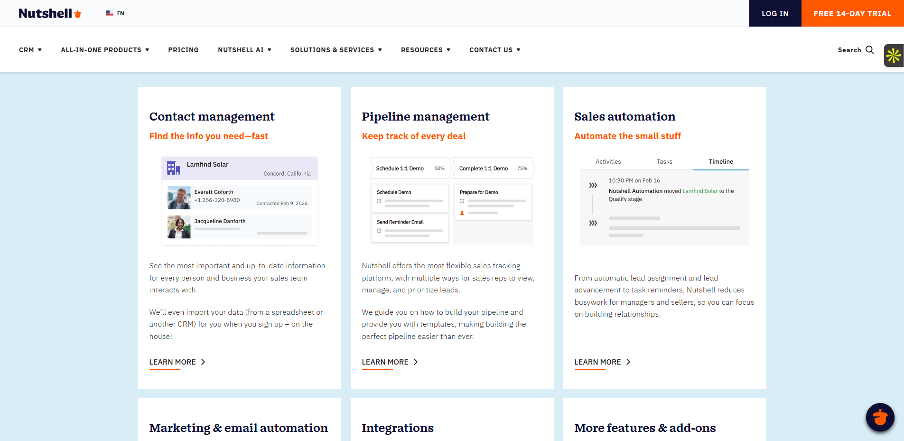The image size is (904, 441).
Task: Click the clock icon in the Schedule Demo card
Action: tap(379, 201)
